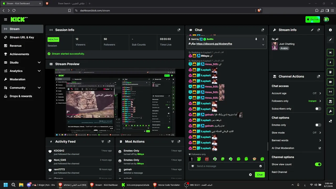Open File Explorer from the taskbar

[21, 185]
